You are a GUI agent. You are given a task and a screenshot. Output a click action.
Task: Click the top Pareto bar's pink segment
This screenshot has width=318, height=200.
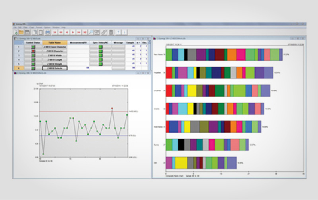click(241, 55)
